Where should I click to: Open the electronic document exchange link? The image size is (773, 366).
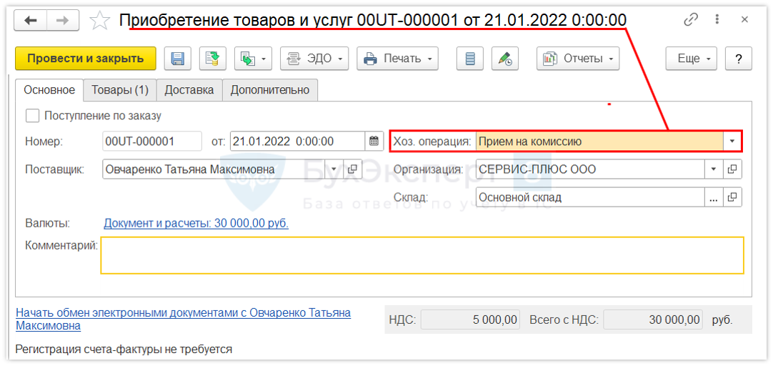click(x=183, y=319)
